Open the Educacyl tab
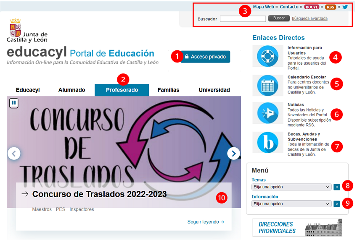 pyautogui.click(x=28, y=90)
